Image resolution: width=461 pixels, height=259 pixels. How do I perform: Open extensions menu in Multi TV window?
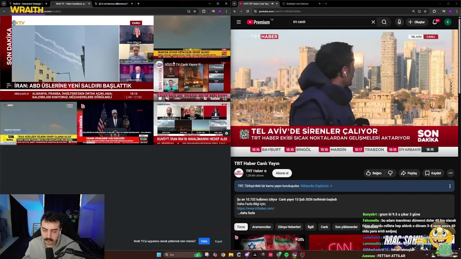[x=203, y=11]
